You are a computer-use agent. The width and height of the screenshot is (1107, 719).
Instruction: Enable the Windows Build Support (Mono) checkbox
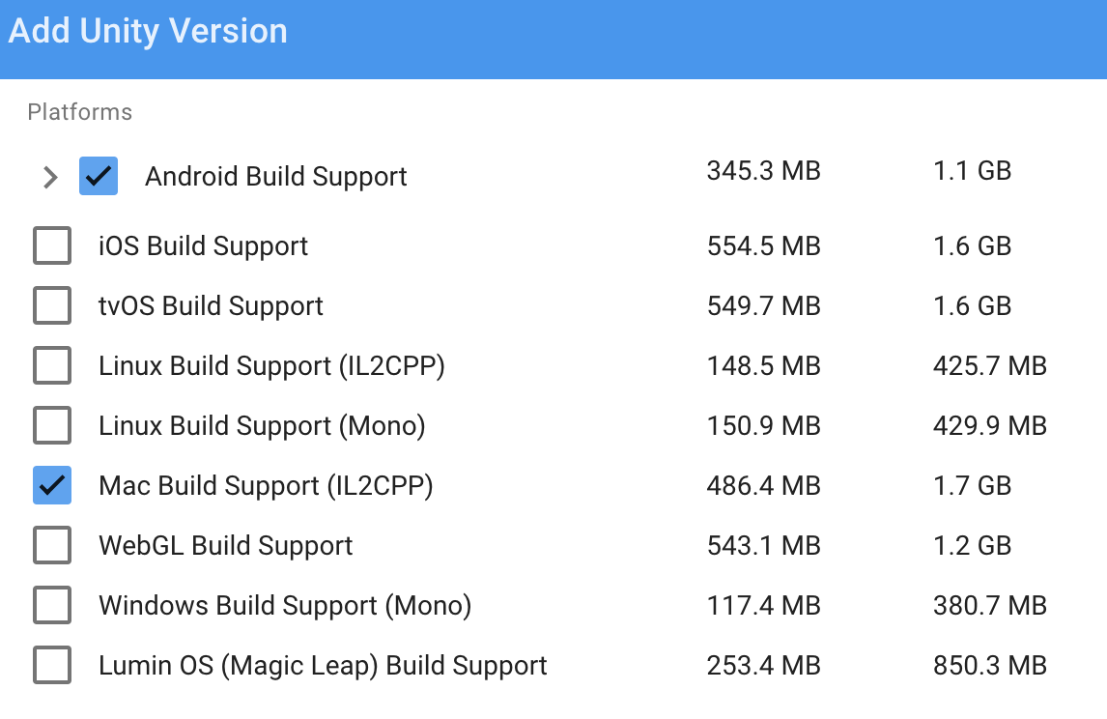coord(52,606)
